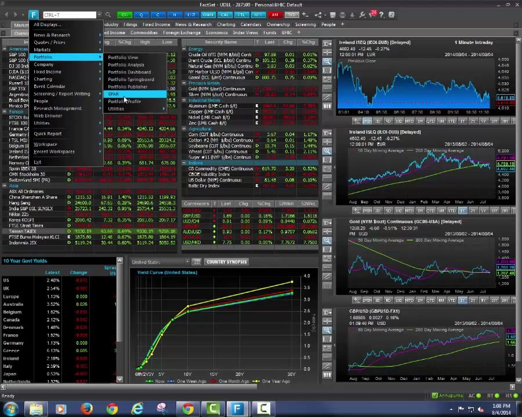The image size is (522, 417).
Task: Collapse the Precious Metals group
Action: point(184,83)
